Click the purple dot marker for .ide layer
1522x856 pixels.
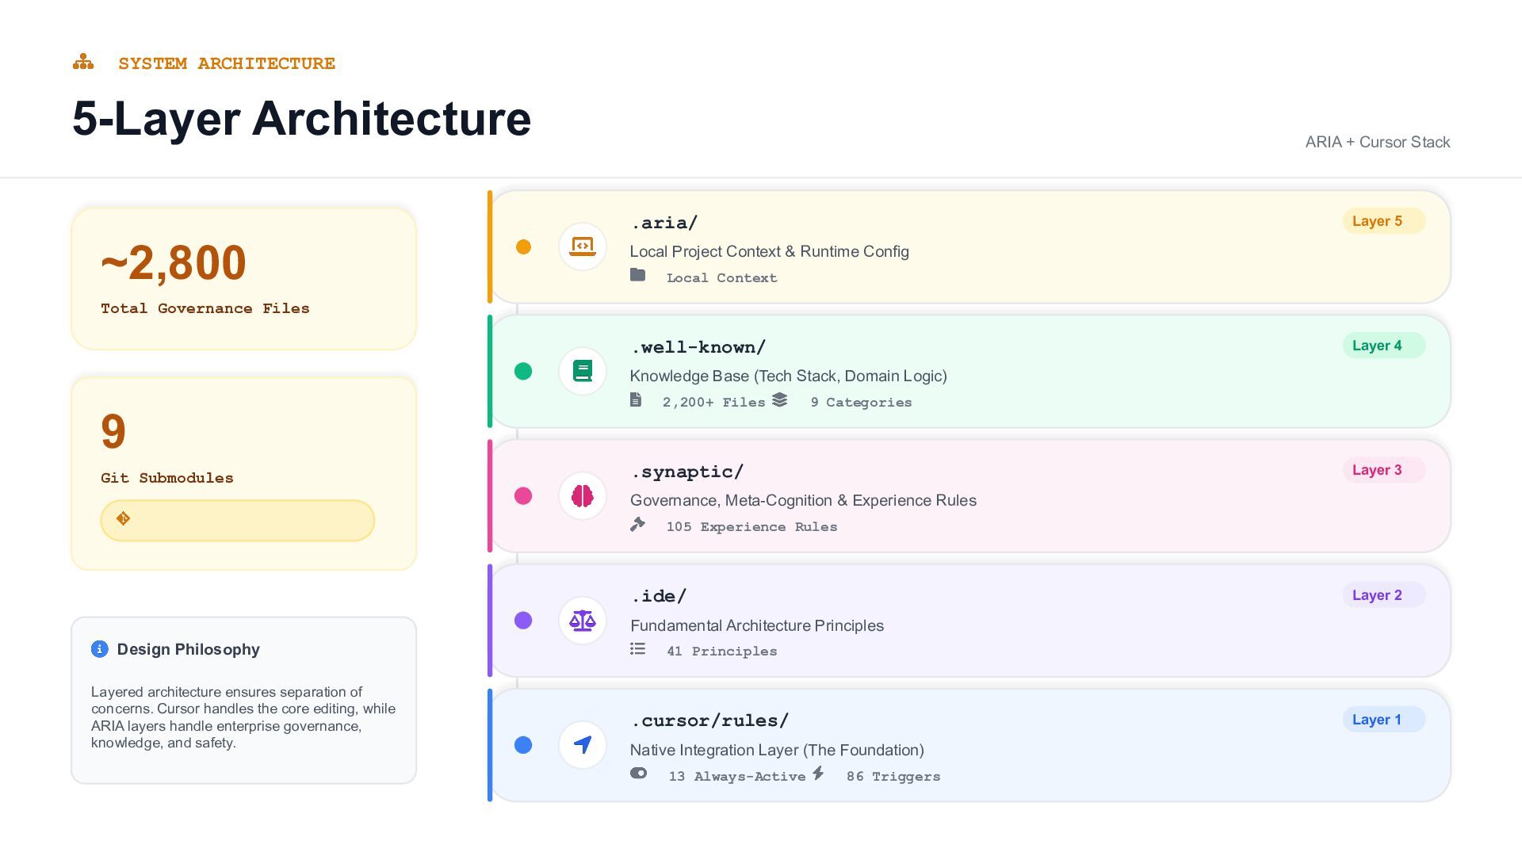523,621
